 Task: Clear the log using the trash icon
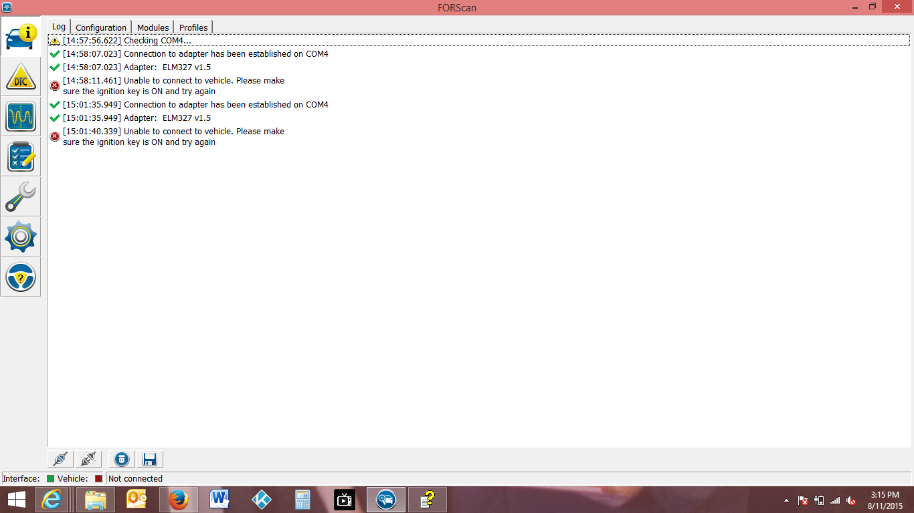coord(121,459)
